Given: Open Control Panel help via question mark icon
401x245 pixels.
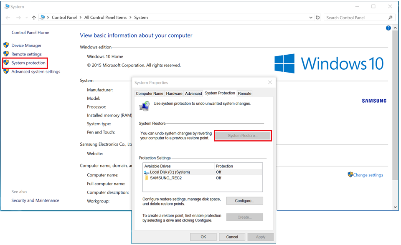Looking at the screenshot, I should tap(388, 28).
